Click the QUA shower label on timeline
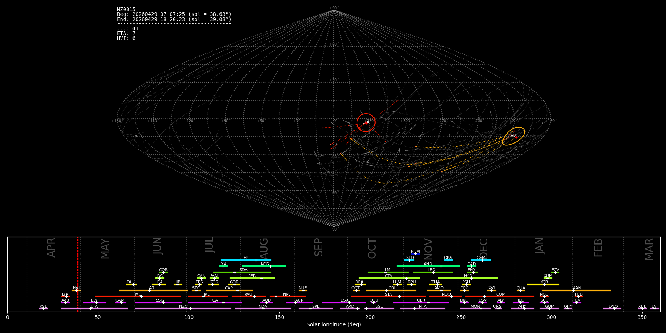The height and width of the screenshot is (333, 666). [x=521, y=288]
